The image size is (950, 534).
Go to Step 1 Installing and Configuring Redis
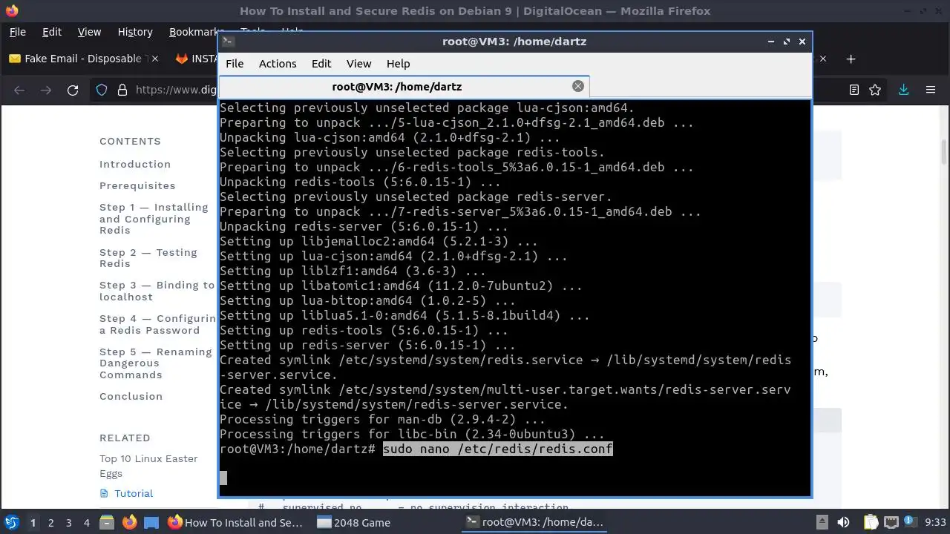154,219
